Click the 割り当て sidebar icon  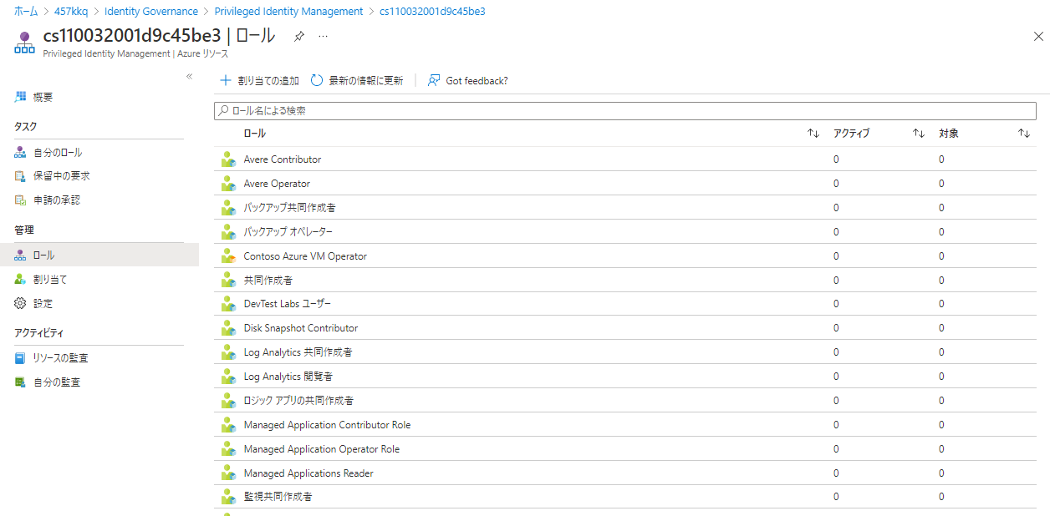(21, 280)
